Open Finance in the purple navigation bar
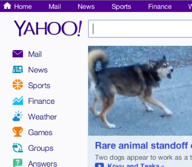The height and width of the screenshot is (167, 192). pos(160,7)
